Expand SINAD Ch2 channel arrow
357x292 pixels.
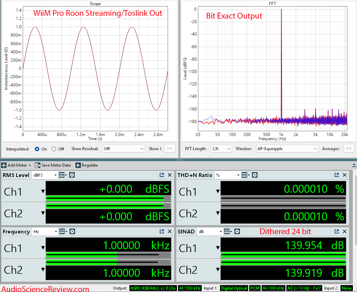point(218,270)
